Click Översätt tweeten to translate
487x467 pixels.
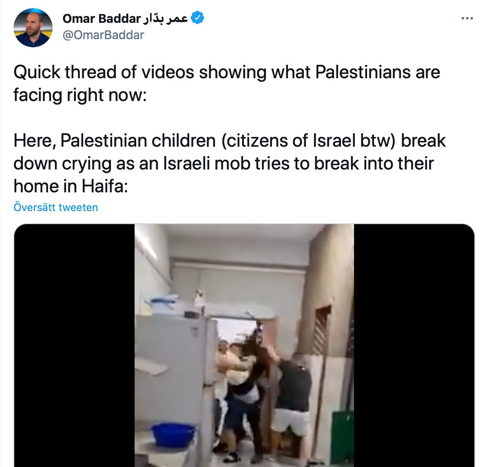click(x=56, y=207)
